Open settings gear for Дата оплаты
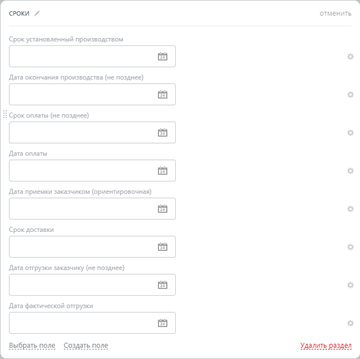This screenshot has height=359, width=360. pyautogui.click(x=350, y=171)
